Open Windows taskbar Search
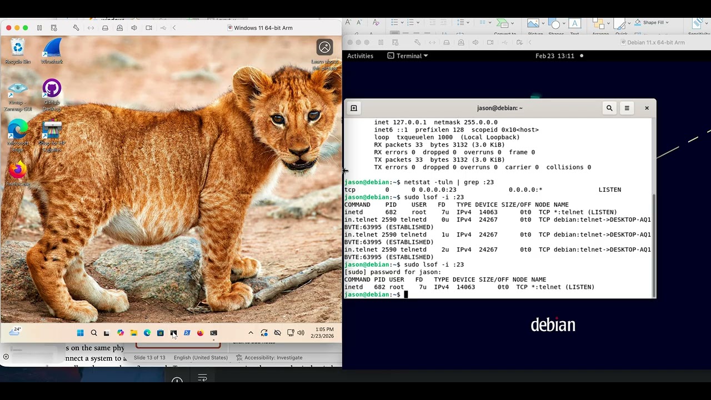The image size is (711, 400). (x=93, y=333)
